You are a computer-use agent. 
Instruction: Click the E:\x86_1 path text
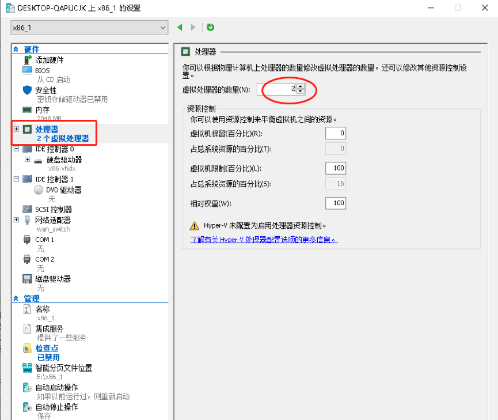pos(50,377)
